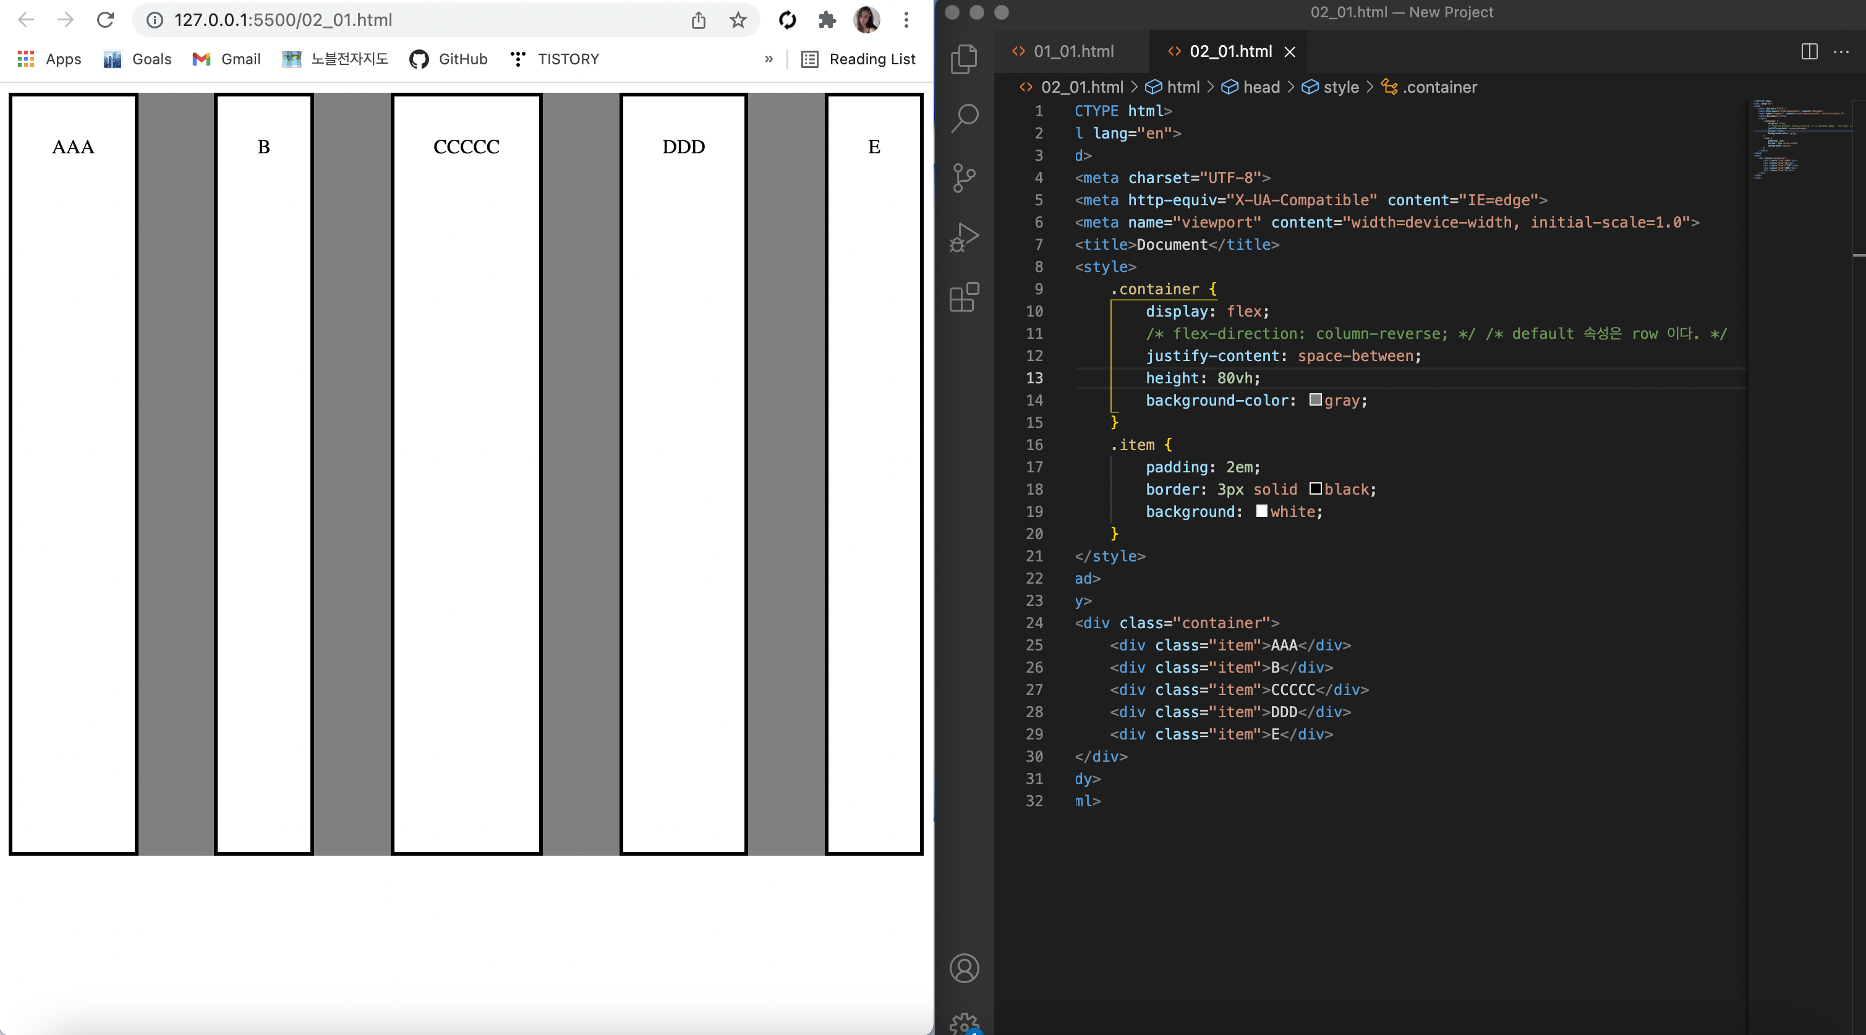Open the Extensions view
Image resolution: width=1866 pixels, height=1035 pixels.
[x=963, y=297]
